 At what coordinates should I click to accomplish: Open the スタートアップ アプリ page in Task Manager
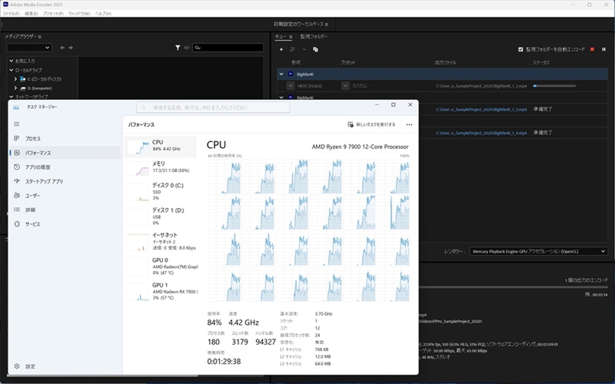[x=43, y=181]
